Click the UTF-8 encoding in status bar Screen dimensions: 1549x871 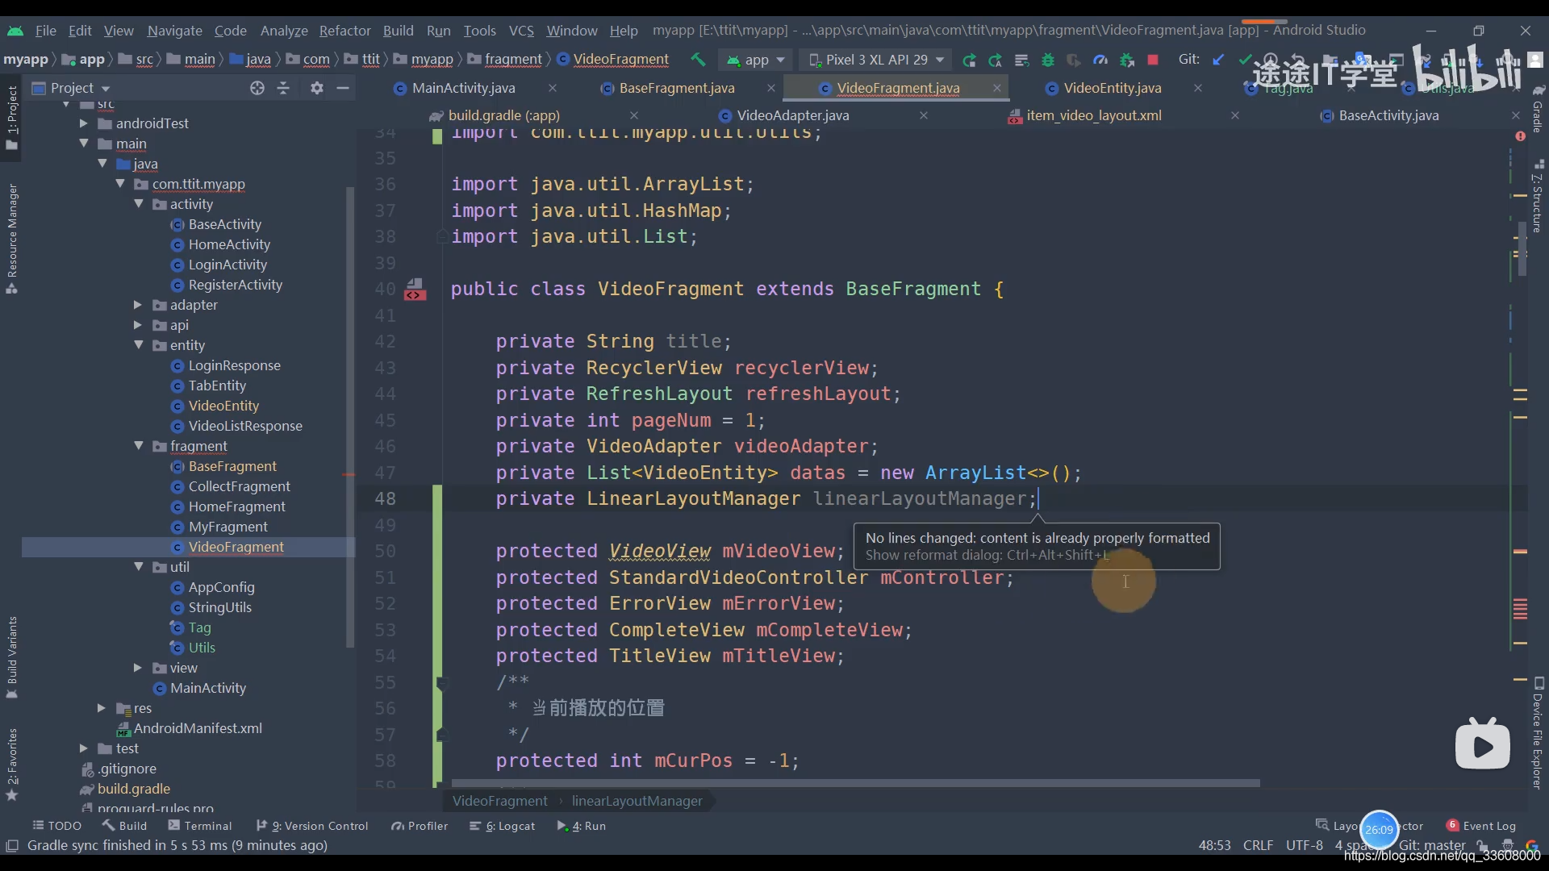(1304, 845)
